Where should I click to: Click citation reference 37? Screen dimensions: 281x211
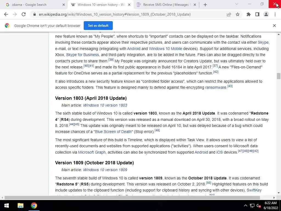point(215,66)
